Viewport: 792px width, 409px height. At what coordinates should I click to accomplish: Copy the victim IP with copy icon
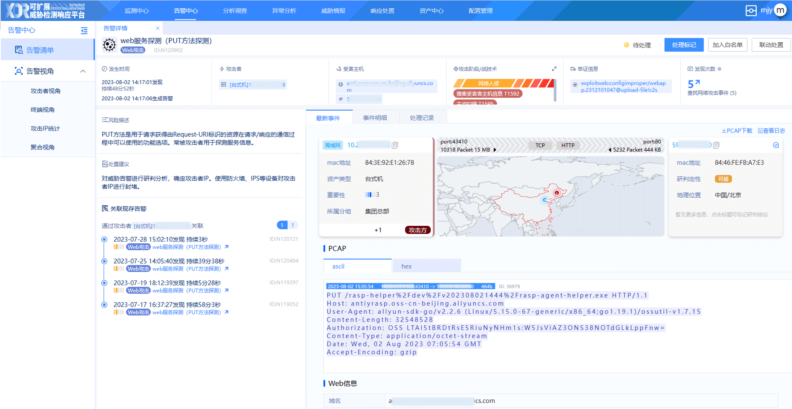coord(716,145)
